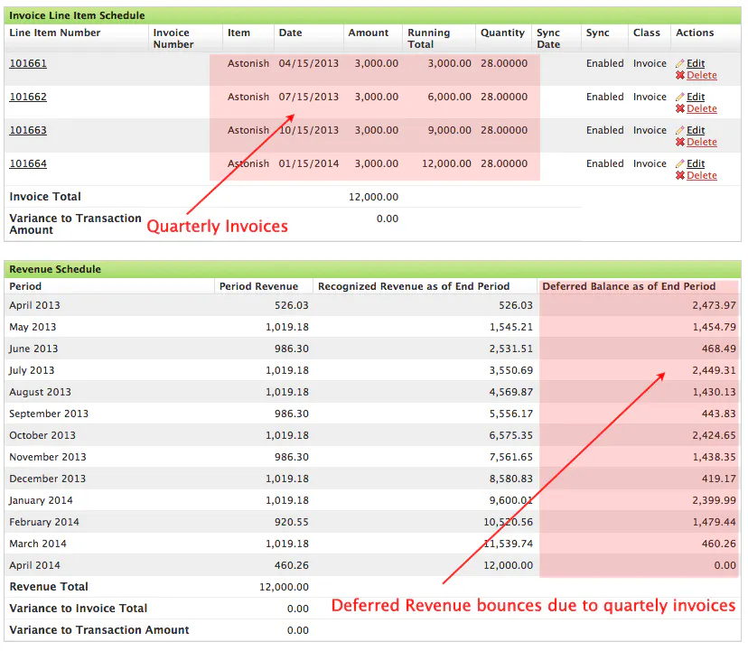Click the red X icon in row 101662

[x=680, y=108]
